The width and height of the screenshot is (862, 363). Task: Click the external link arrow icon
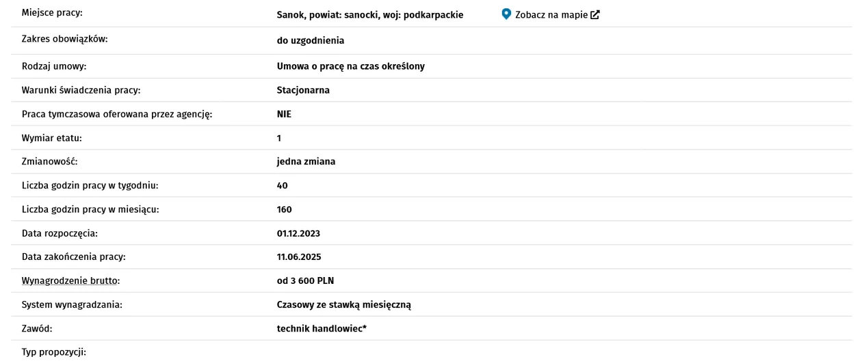595,14
